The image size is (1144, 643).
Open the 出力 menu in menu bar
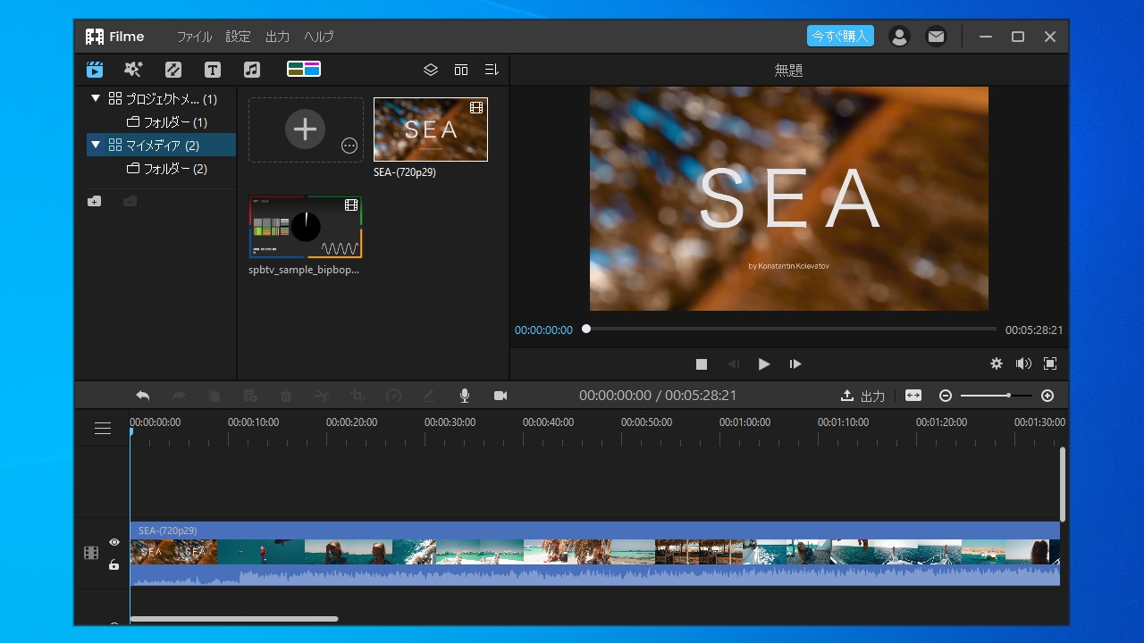(278, 37)
